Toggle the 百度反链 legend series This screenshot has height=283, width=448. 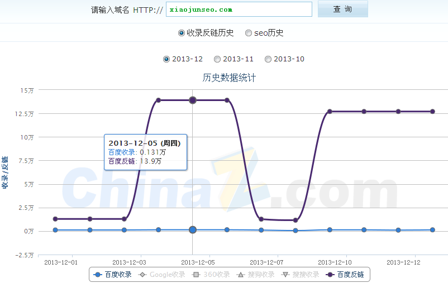[345, 275]
